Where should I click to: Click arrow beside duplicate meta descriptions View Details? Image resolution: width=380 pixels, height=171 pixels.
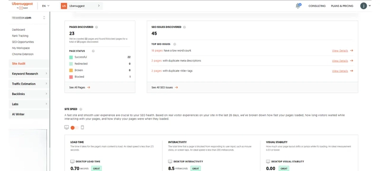[x=351, y=61]
